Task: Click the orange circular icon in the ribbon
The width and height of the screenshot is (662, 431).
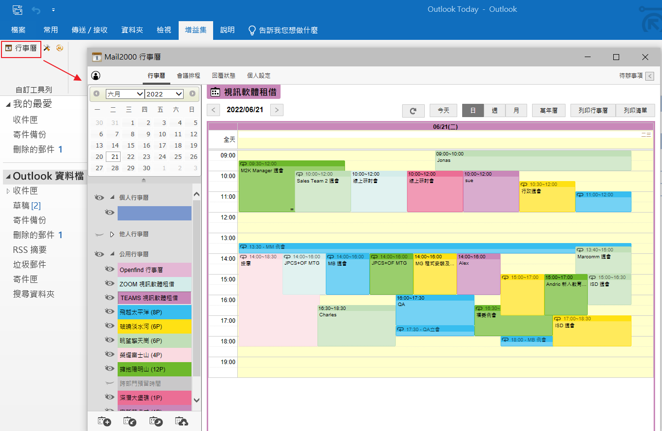Action: 60,48
